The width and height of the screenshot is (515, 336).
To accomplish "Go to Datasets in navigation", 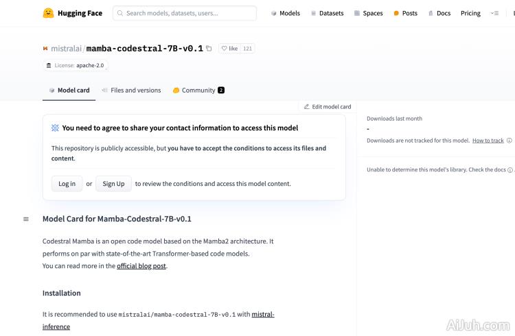I will [327, 13].
